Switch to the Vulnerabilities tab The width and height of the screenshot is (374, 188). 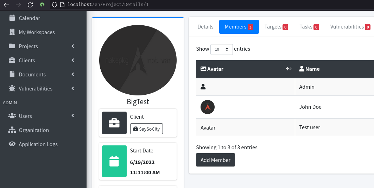point(350,27)
